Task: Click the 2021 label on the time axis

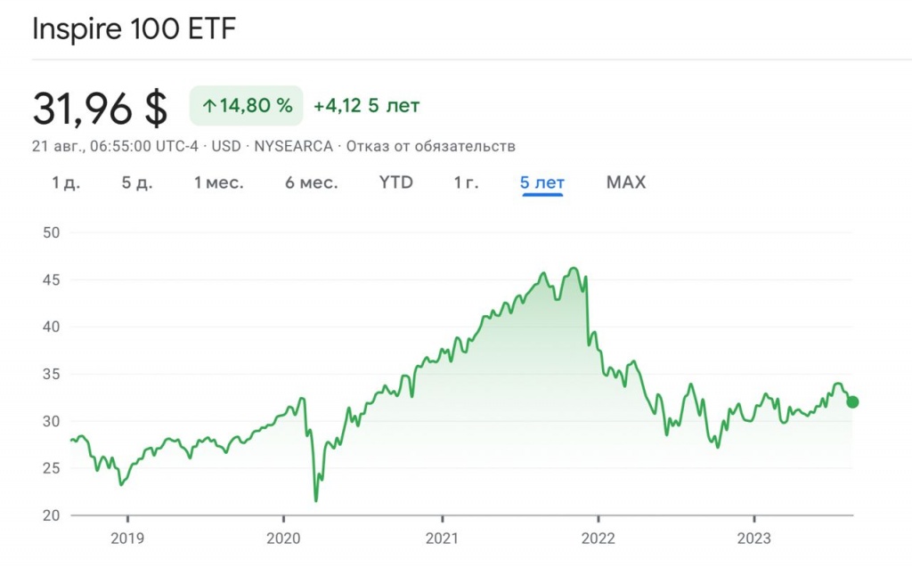Action: point(442,539)
